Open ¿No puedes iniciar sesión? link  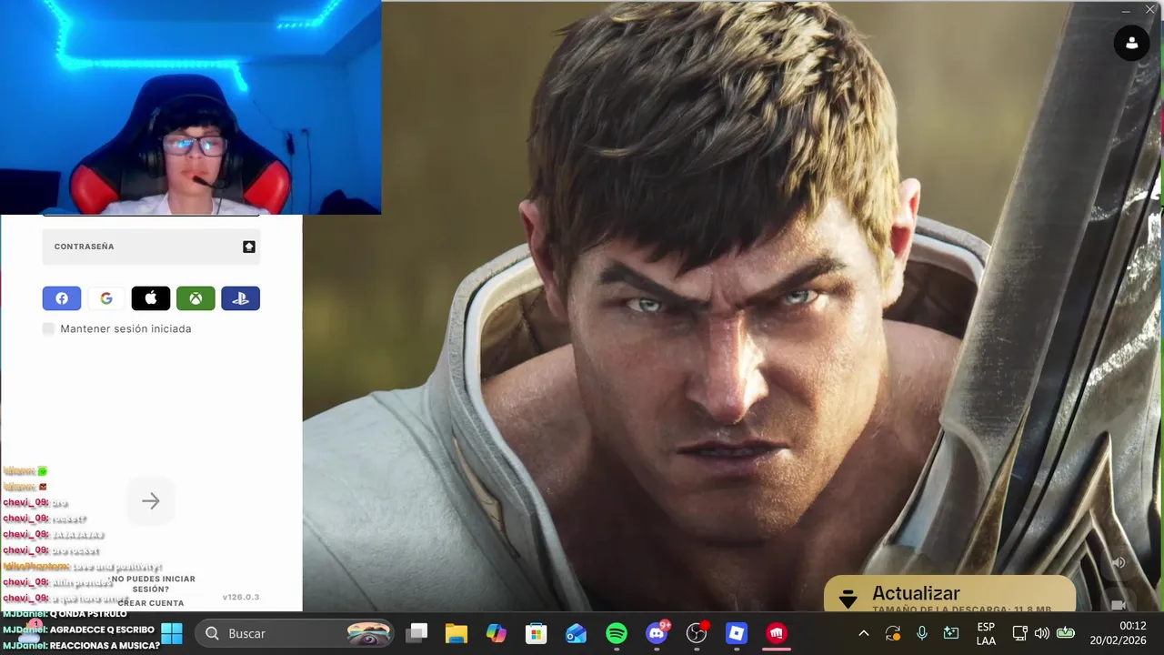(152, 584)
